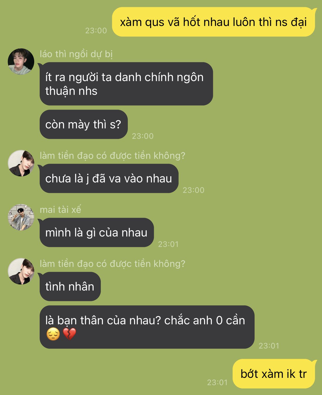Image resolution: width=322 pixels, height=395 pixels.
Task: Tap sender name above "chưa là j" message
Action: [113, 156]
